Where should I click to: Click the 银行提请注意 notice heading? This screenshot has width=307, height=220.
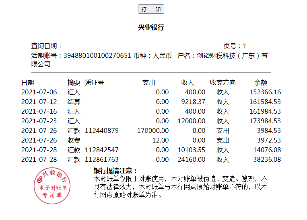[115, 171]
